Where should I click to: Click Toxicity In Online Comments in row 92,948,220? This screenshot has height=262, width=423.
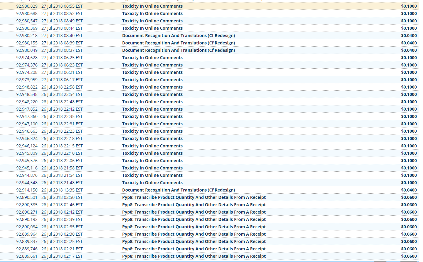pyautogui.click(x=152, y=102)
